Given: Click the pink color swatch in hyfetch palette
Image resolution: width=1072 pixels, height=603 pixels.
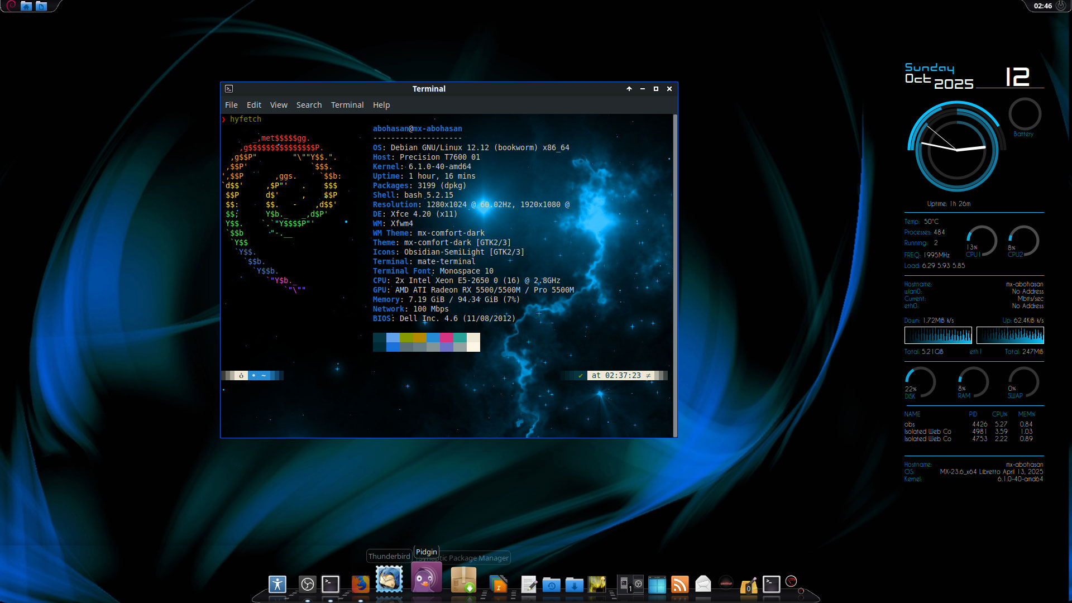Looking at the screenshot, I should tap(446, 337).
